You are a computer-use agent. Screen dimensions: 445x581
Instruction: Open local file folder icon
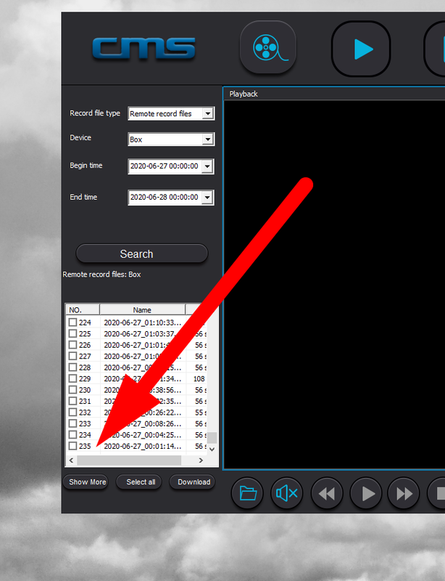pos(247,493)
